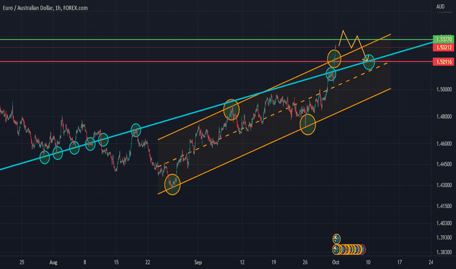The image size is (456, 269).
Task: Click the 10 date label on time axis
Action: pos(368,262)
